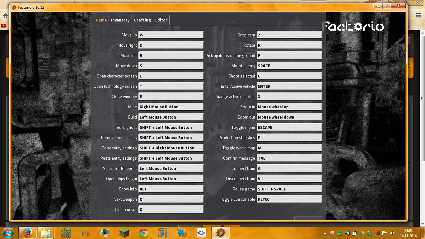425x239 pixels.
Task: Open the green infinity launcher taskbar icon
Action: (x=66, y=233)
